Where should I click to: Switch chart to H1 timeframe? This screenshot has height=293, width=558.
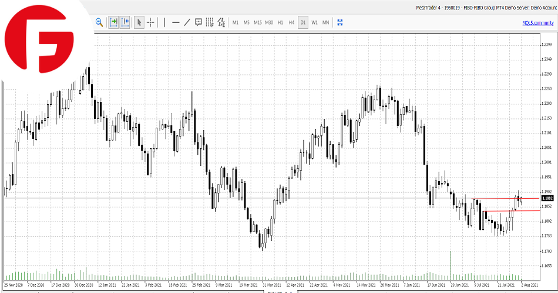click(281, 22)
